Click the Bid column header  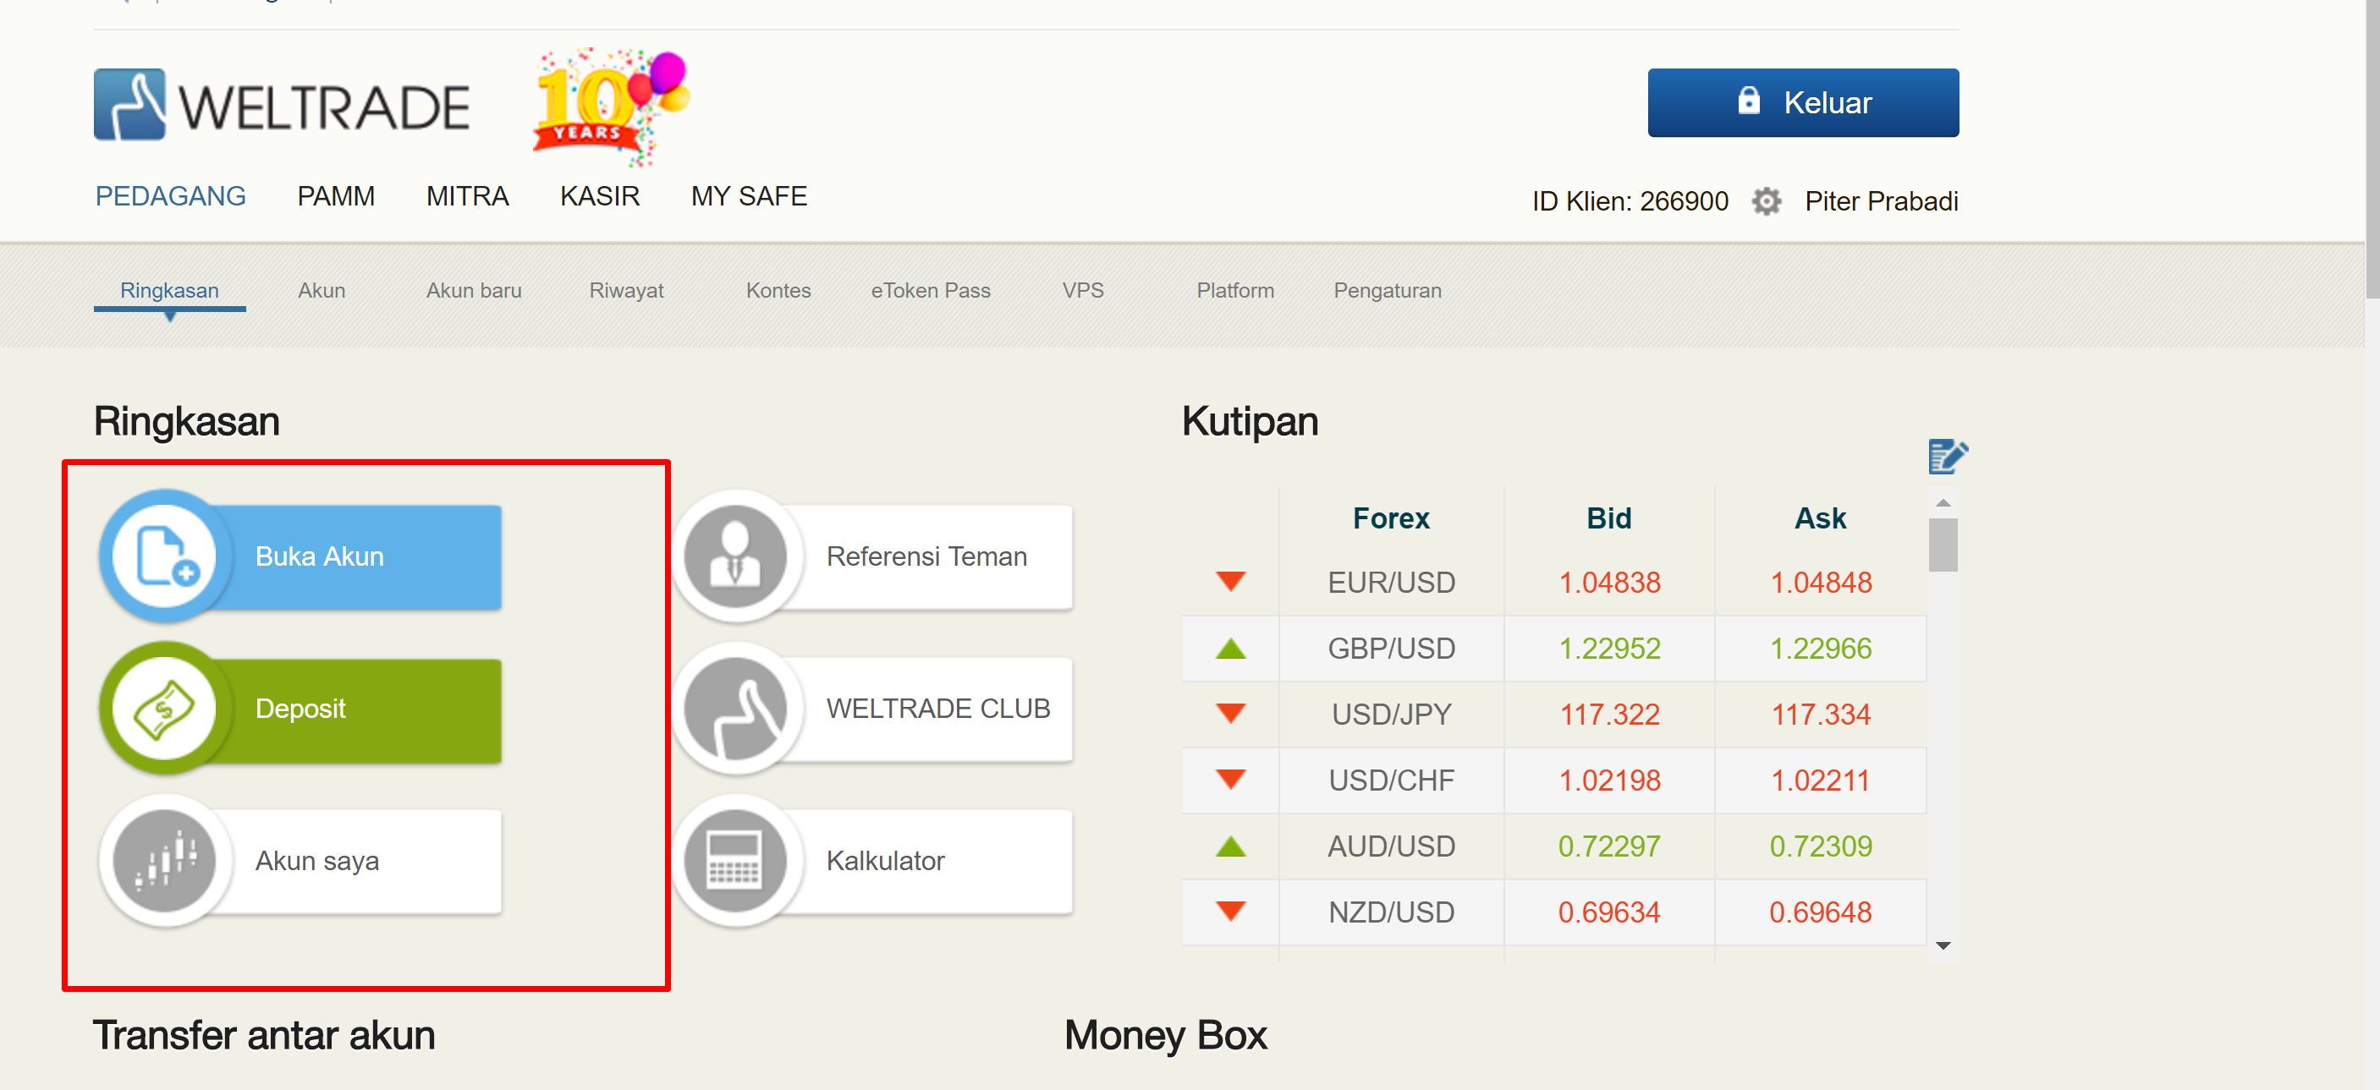click(x=1609, y=518)
